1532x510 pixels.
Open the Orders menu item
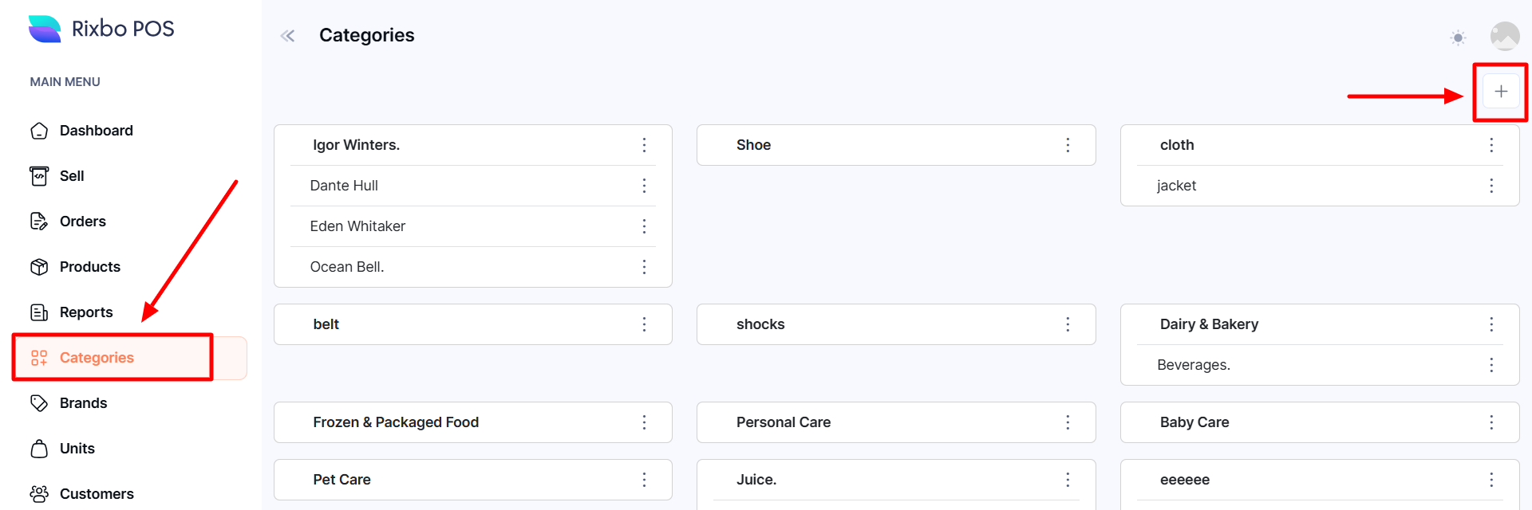click(82, 222)
